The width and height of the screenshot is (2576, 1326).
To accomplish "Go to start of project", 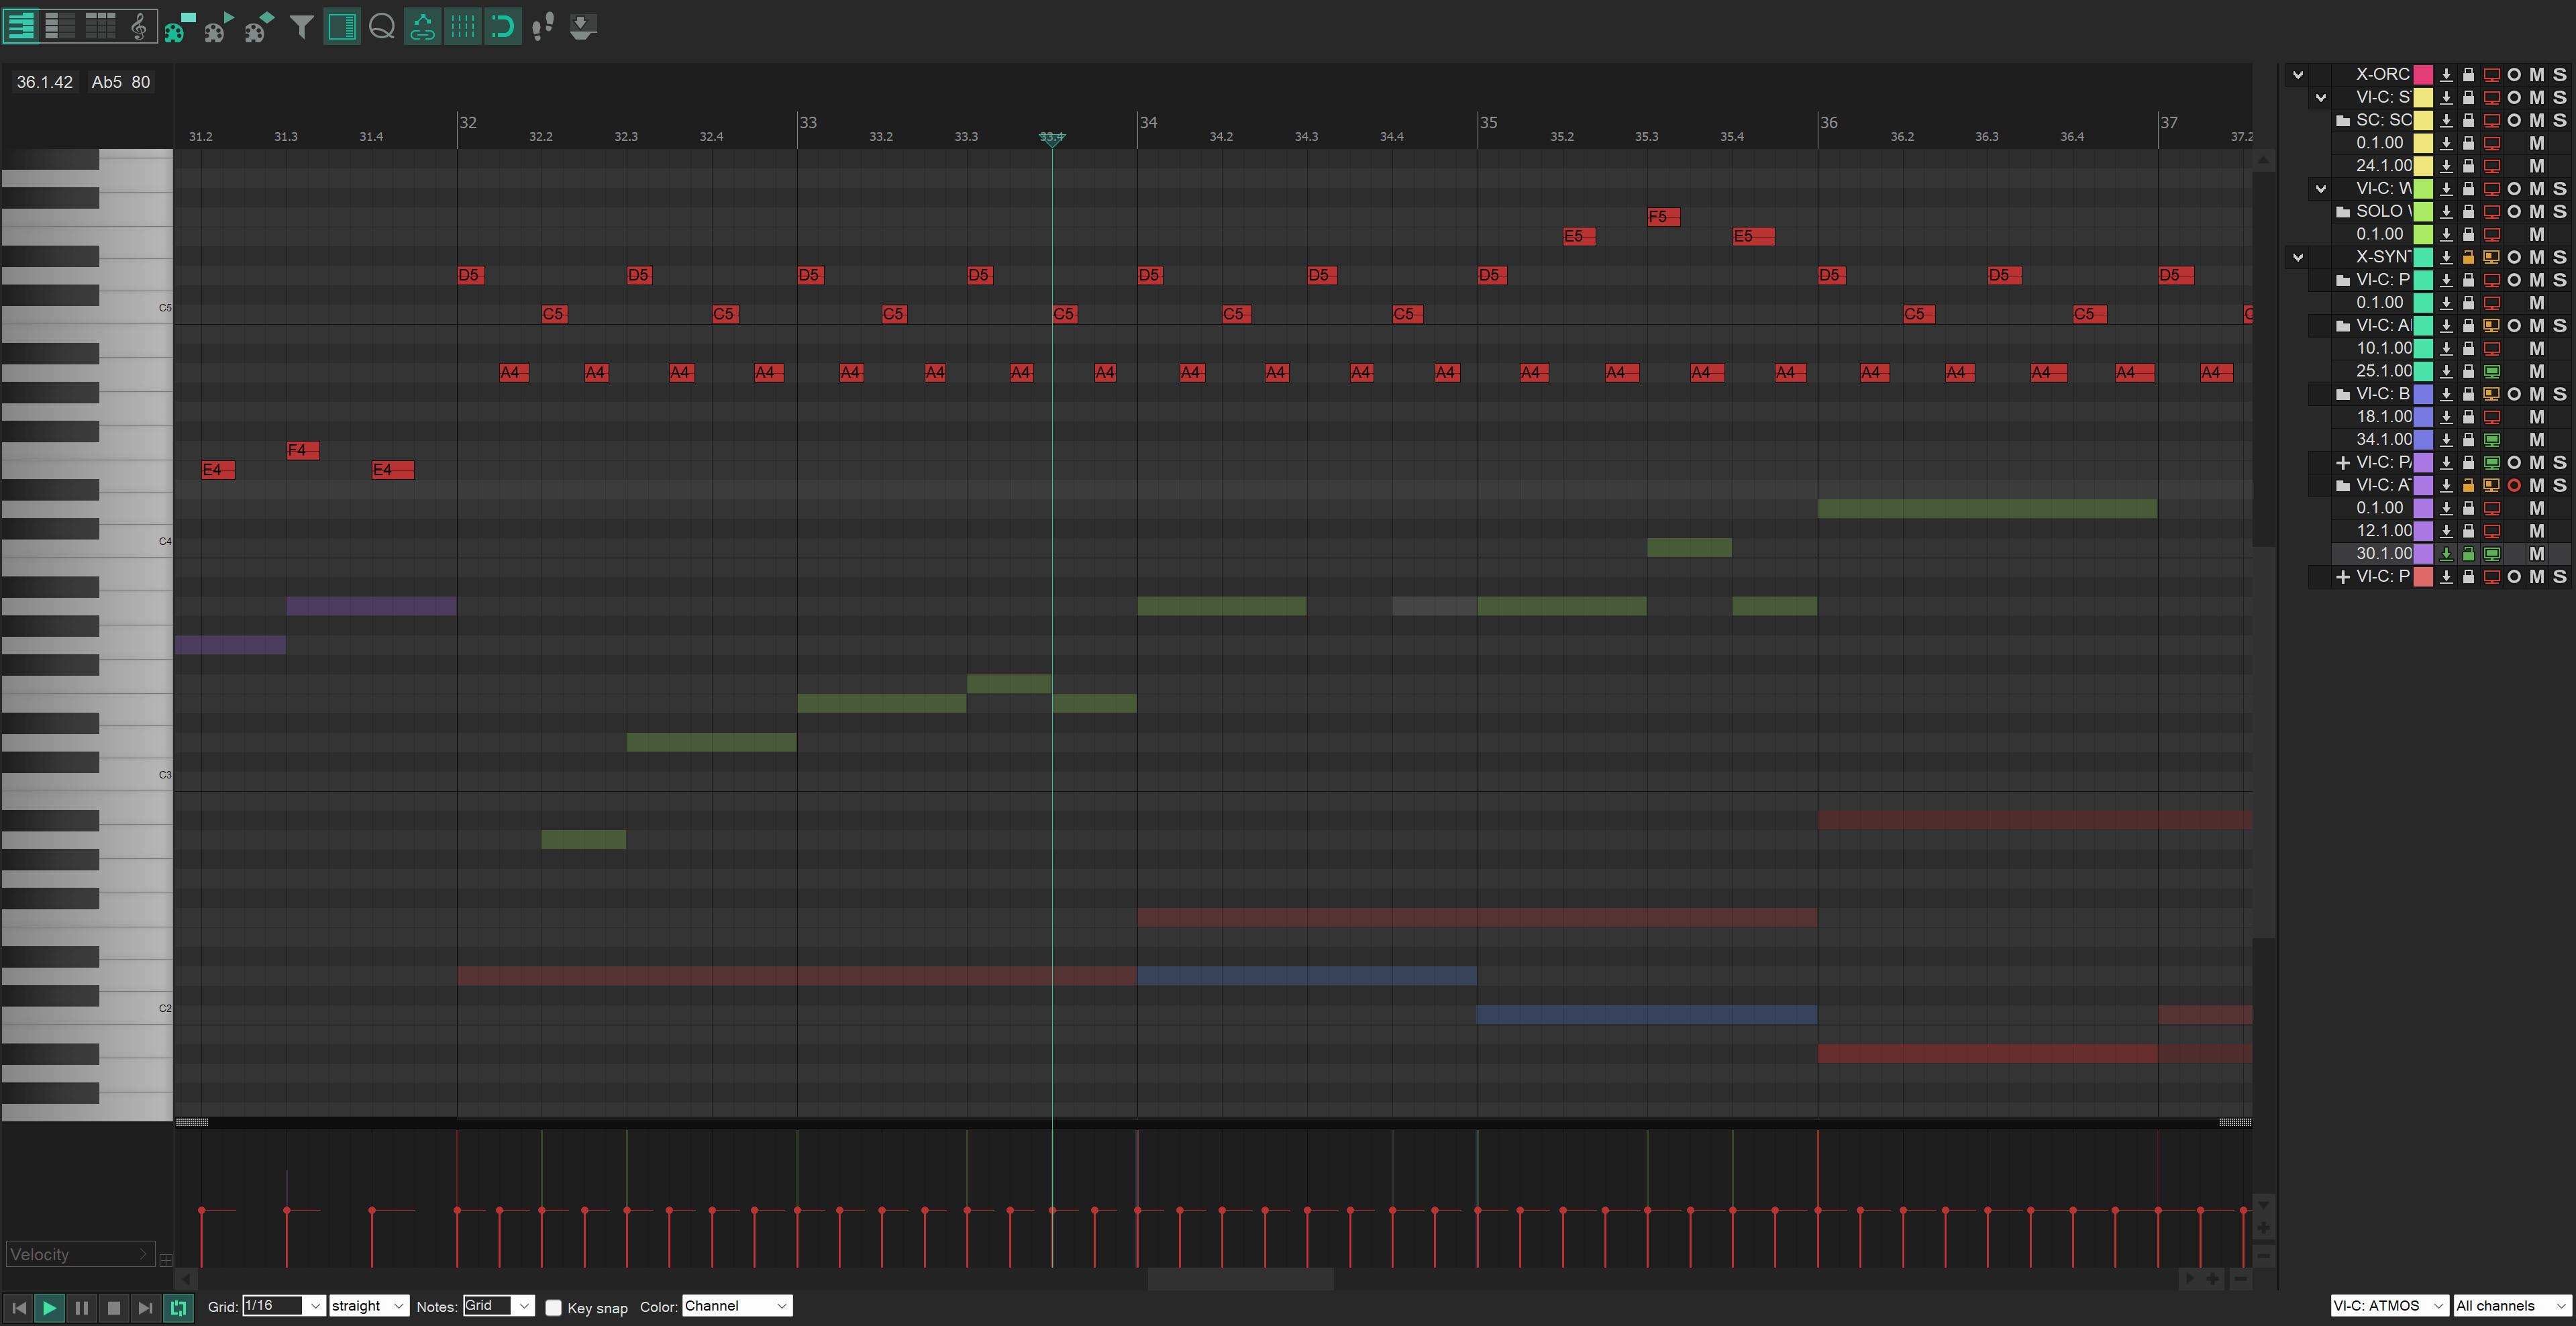I will coord(19,1307).
